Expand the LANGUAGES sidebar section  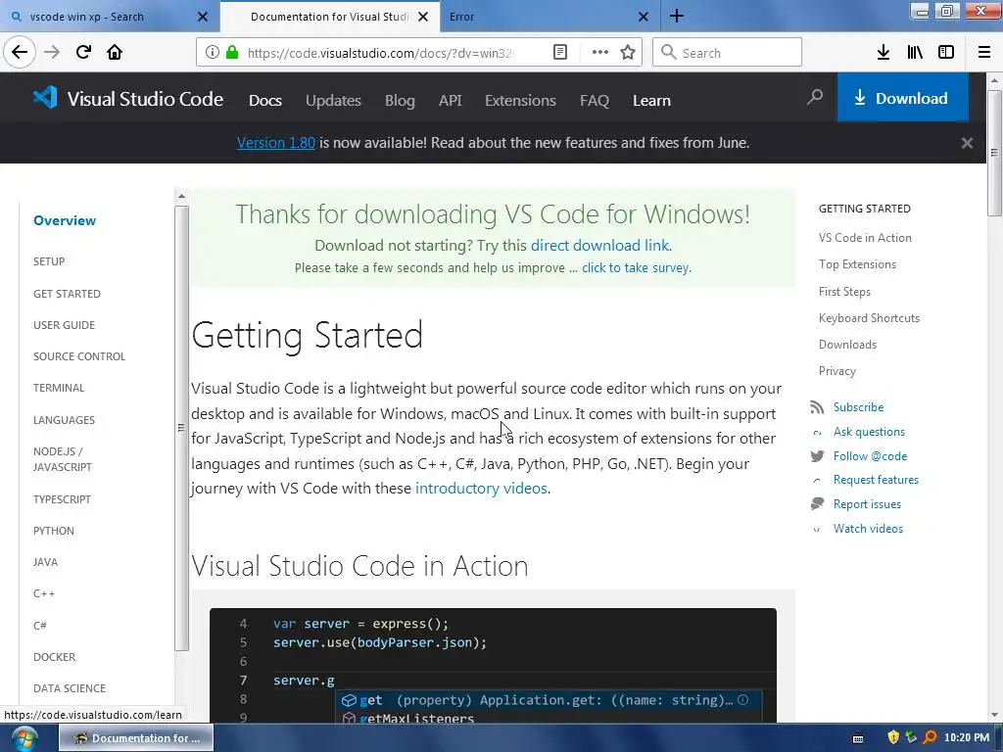point(64,420)
